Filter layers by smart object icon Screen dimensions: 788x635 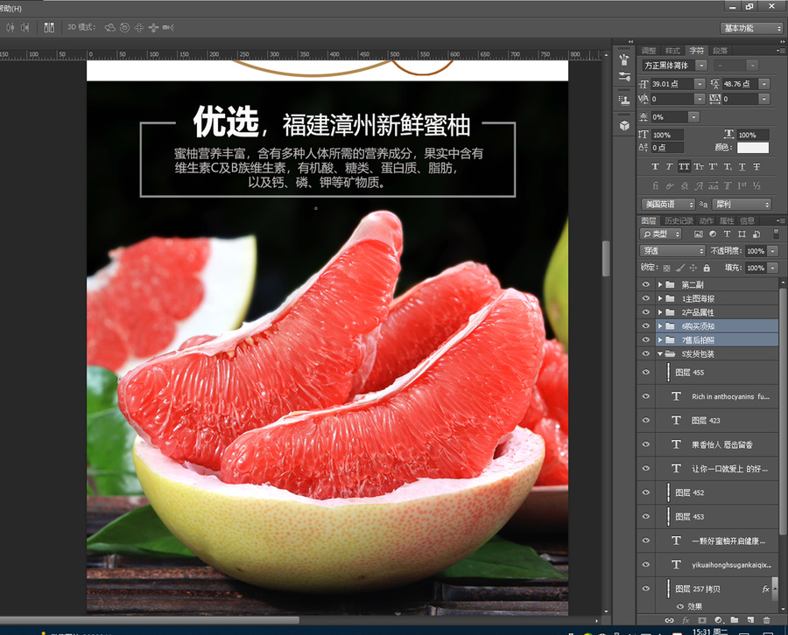(756, 234)
